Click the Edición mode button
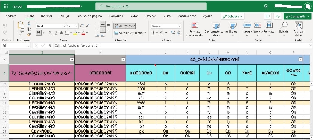The width and height of the screenshot is (313, 140). [233, 16]
